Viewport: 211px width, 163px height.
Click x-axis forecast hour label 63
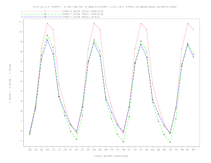pos(153,150)
